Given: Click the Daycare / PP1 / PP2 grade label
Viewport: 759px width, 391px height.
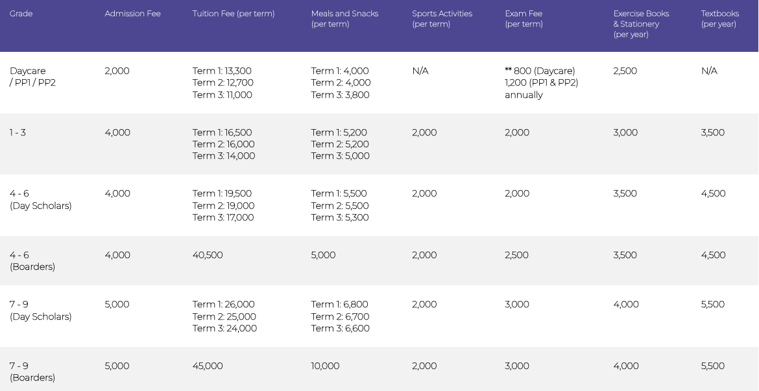Looking at the screenshot, I should pos(32,77).
